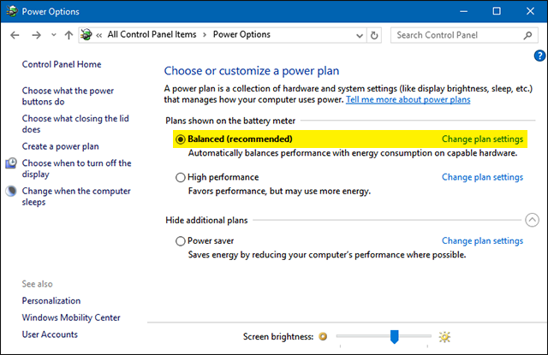Click the Screen brightness slider handle
Image resolution: width=548 pixels, height=355 pixels.
pos(394,336)
